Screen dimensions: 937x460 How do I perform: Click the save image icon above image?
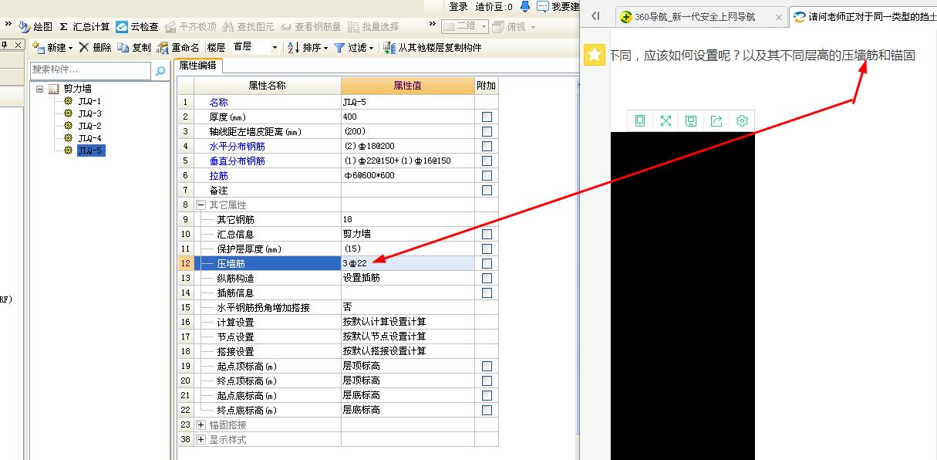[691, 120]
